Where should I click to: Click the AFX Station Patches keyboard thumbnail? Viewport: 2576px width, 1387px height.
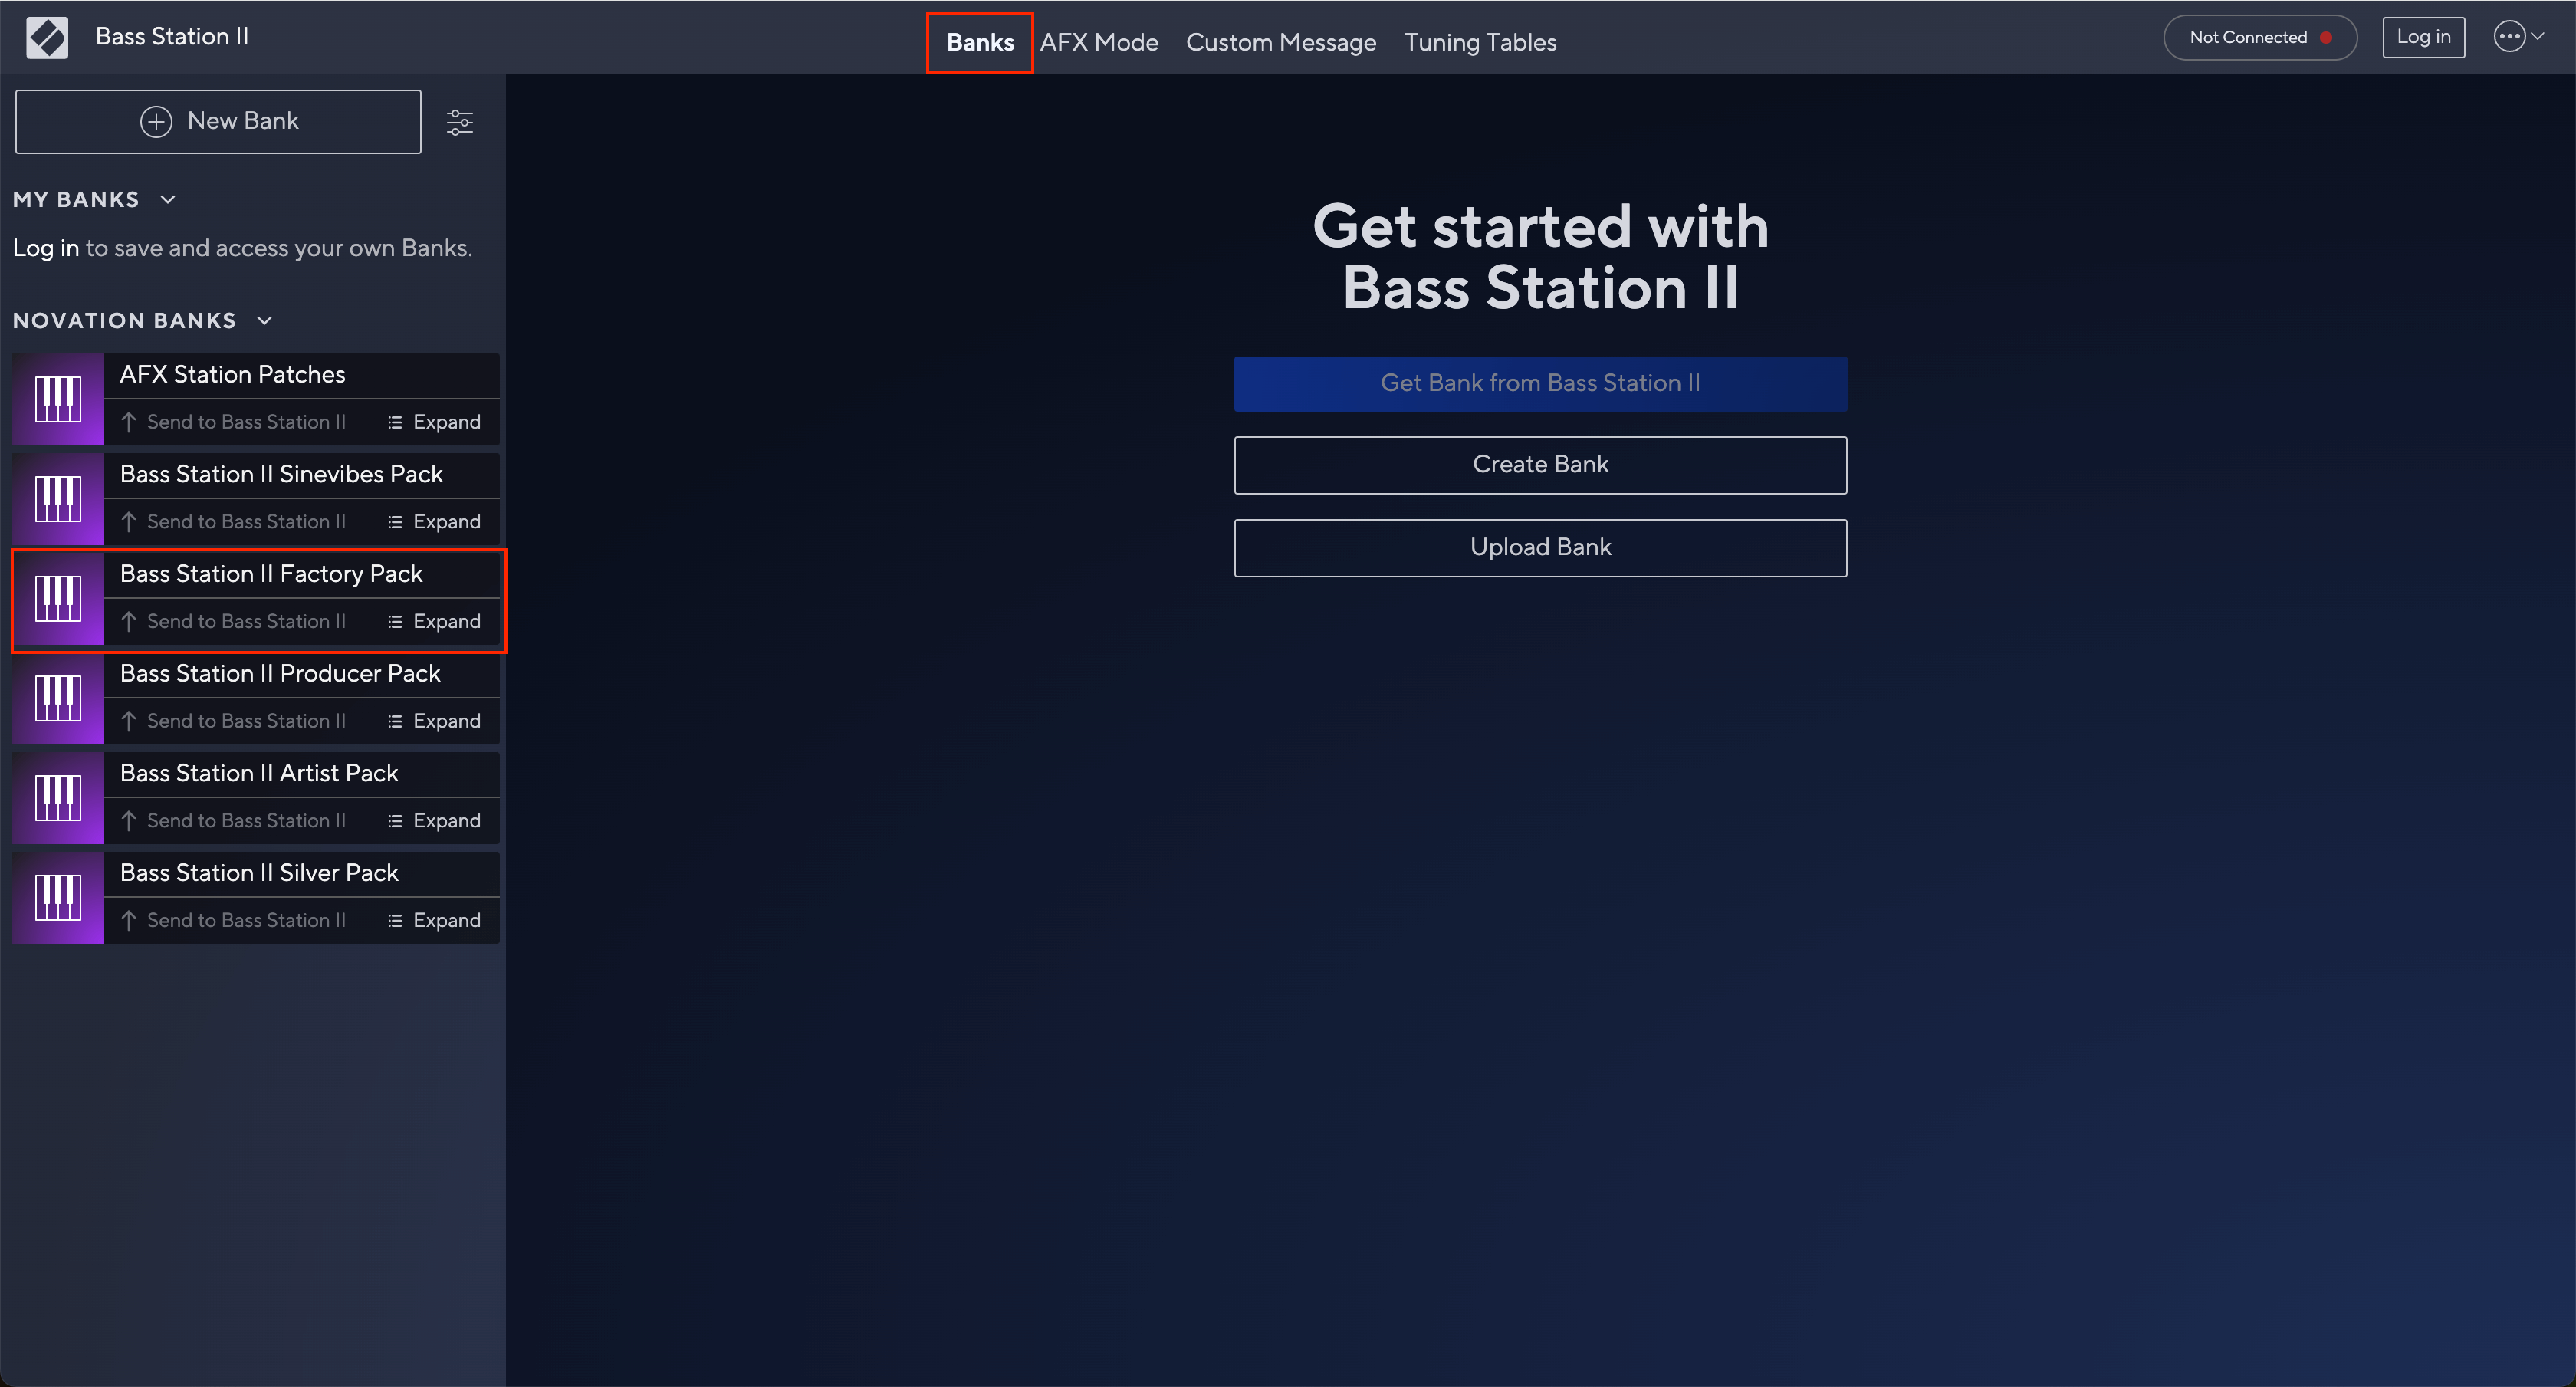click(58, 399)
